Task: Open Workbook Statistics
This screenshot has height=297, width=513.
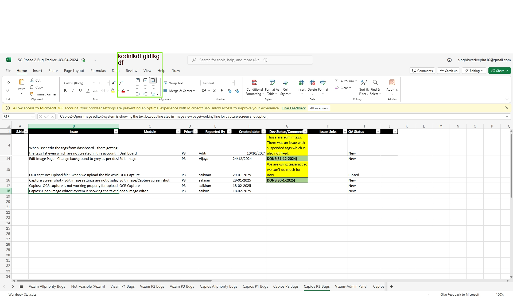Action: (x=22, y=294)
